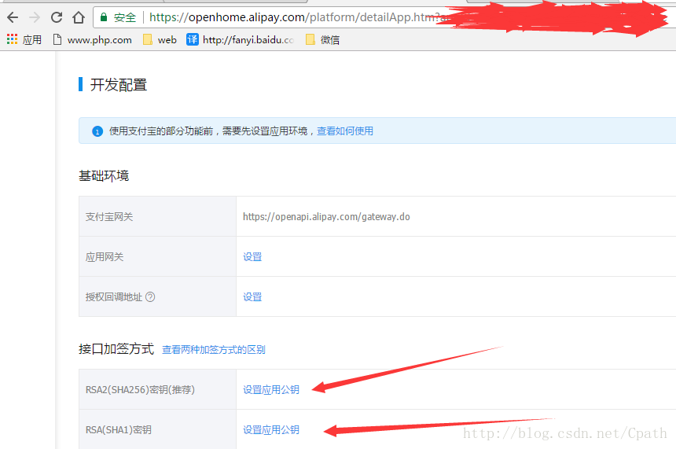Image resolution: width=676 pixels, height=449 pixels.
Task: Reload the page with refresh icon
Action: tap(57, 17)
